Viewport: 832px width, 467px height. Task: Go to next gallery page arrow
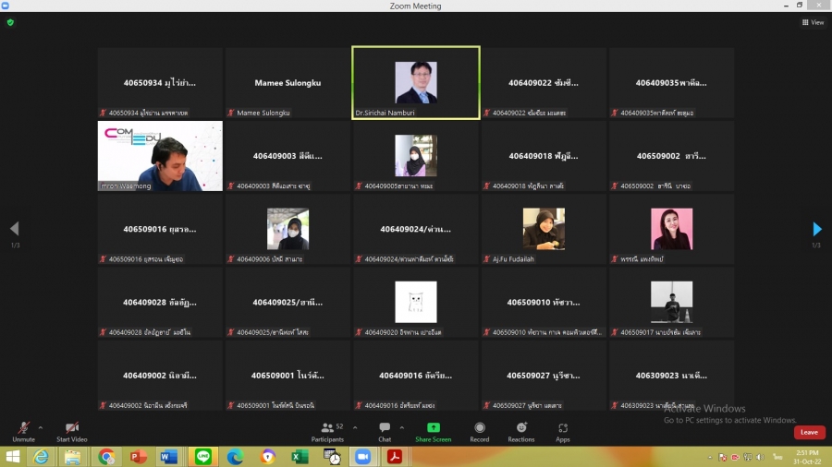(x=817, y=229)
